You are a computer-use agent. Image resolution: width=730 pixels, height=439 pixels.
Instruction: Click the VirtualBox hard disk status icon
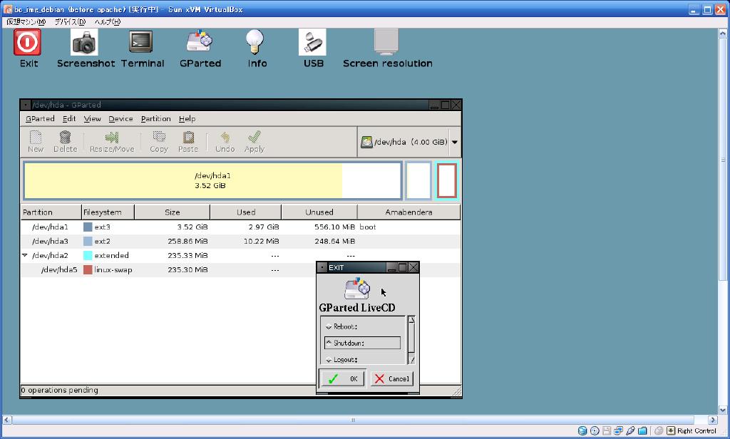pos(582,430)
